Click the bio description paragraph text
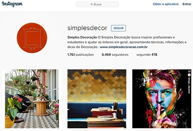This screenshot has height=131, width=193. pos(127,42)
